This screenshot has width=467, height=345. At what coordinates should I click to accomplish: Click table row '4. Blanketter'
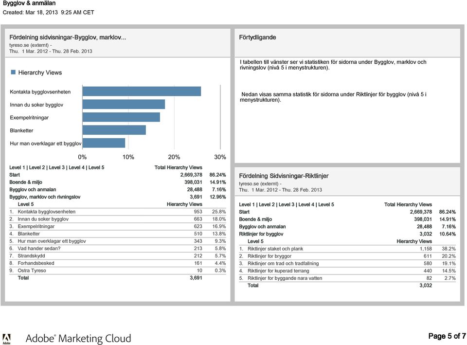click(117, 234)
